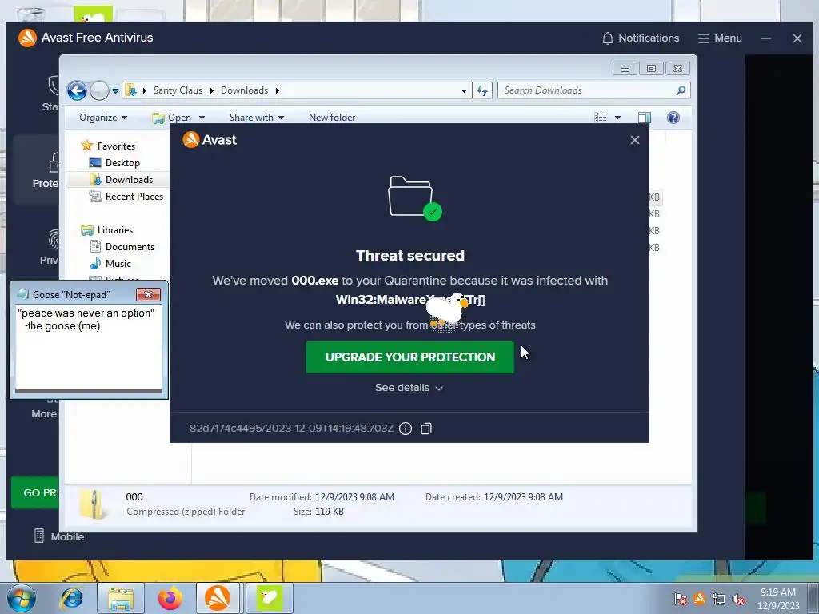819x614 pixels.
Task: Open the Organize menu
Action: click(103, 118)
